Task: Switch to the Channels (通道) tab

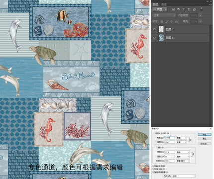Action: pyautogui.click(x=164, y=4)
